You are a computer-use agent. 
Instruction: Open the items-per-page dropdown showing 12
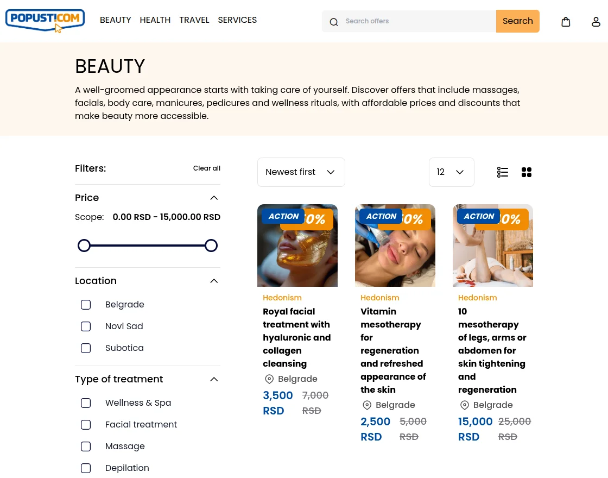(x=451, y=172)
